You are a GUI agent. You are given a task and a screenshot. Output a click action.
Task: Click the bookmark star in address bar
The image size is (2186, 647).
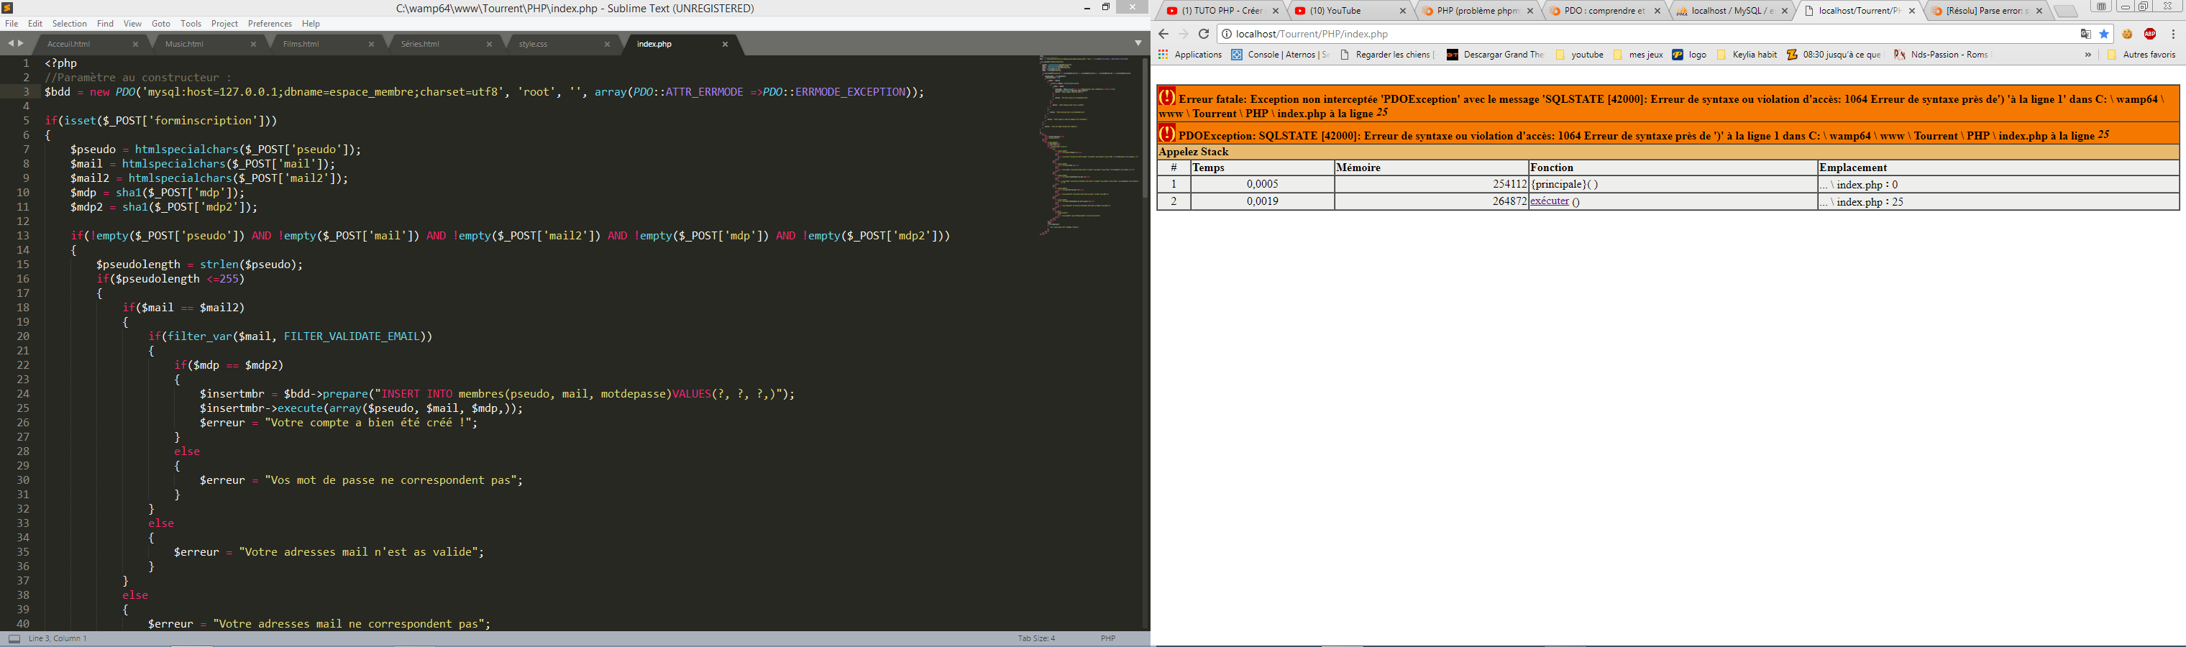click(2104, 34)
